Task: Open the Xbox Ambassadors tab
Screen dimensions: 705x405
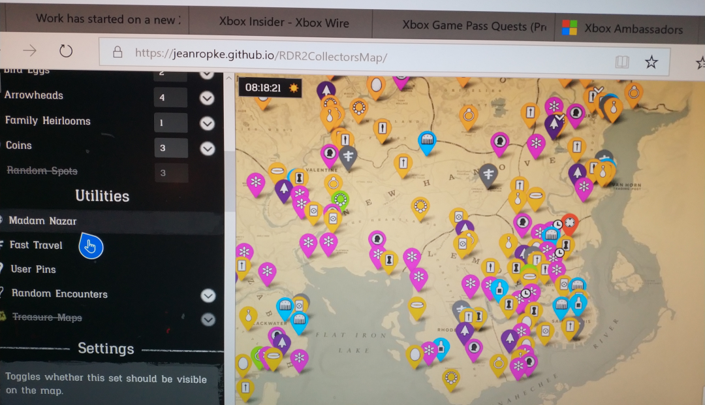Action: coord(633,29)
